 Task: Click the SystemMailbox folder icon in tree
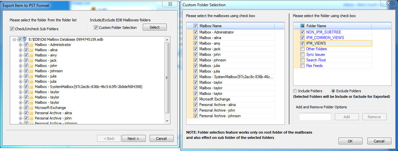pyautogui.click(x=31, y=87)
